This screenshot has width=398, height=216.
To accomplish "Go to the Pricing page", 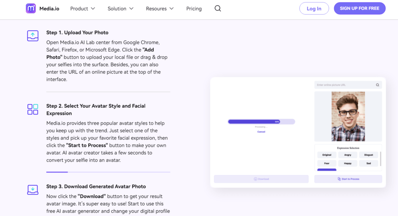I will pos(194,9).
